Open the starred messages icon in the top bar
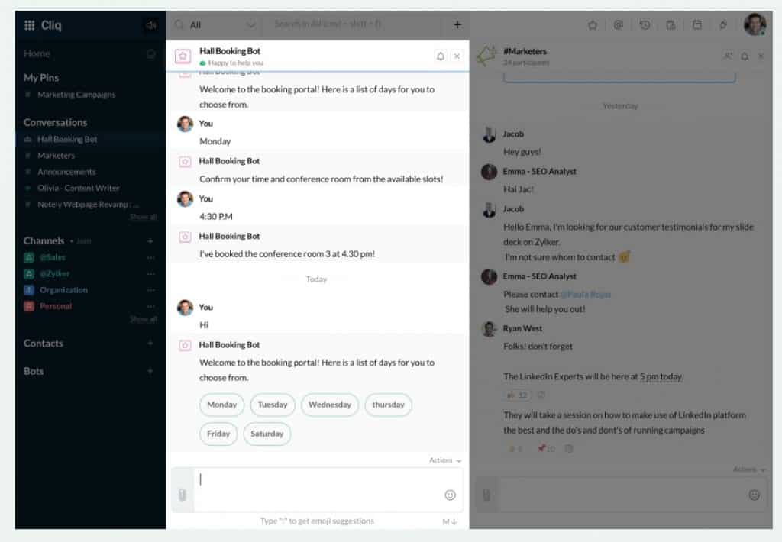This screenshot has width=782, height=542. point(593,25)
